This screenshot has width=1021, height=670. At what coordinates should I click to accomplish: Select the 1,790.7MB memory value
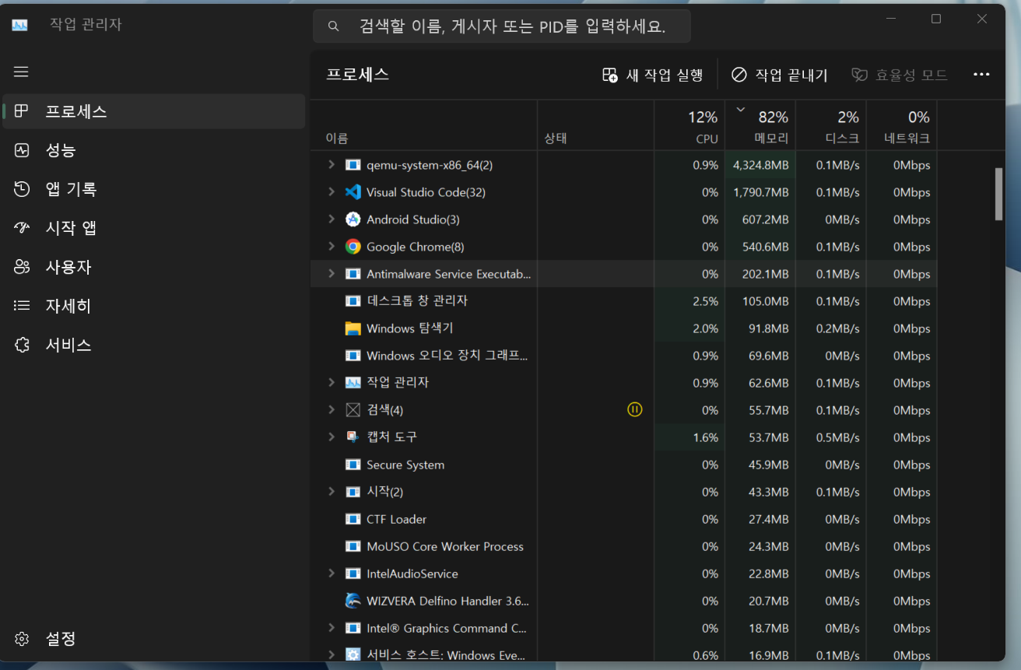coord(760,192)
